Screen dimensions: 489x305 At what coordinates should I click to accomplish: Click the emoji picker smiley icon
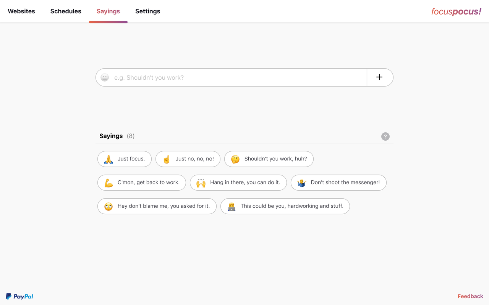(x=105, y=77)
